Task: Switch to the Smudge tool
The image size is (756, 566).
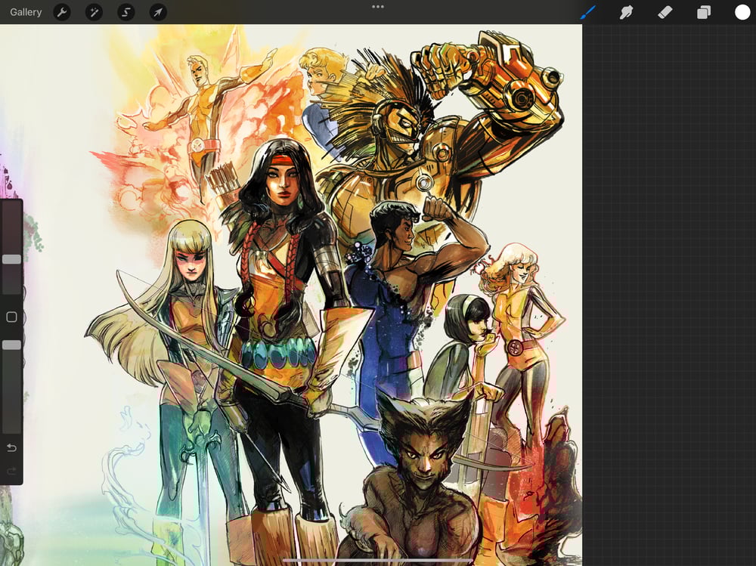Action: 627,12
